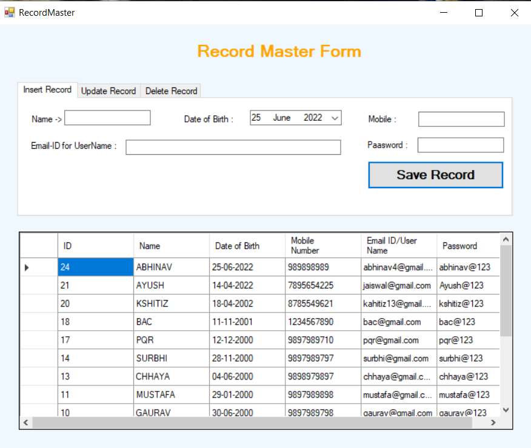Click email cell bac@gmail.com
The height and width of the screenshot is (448, 531).
tap(399, 322)
